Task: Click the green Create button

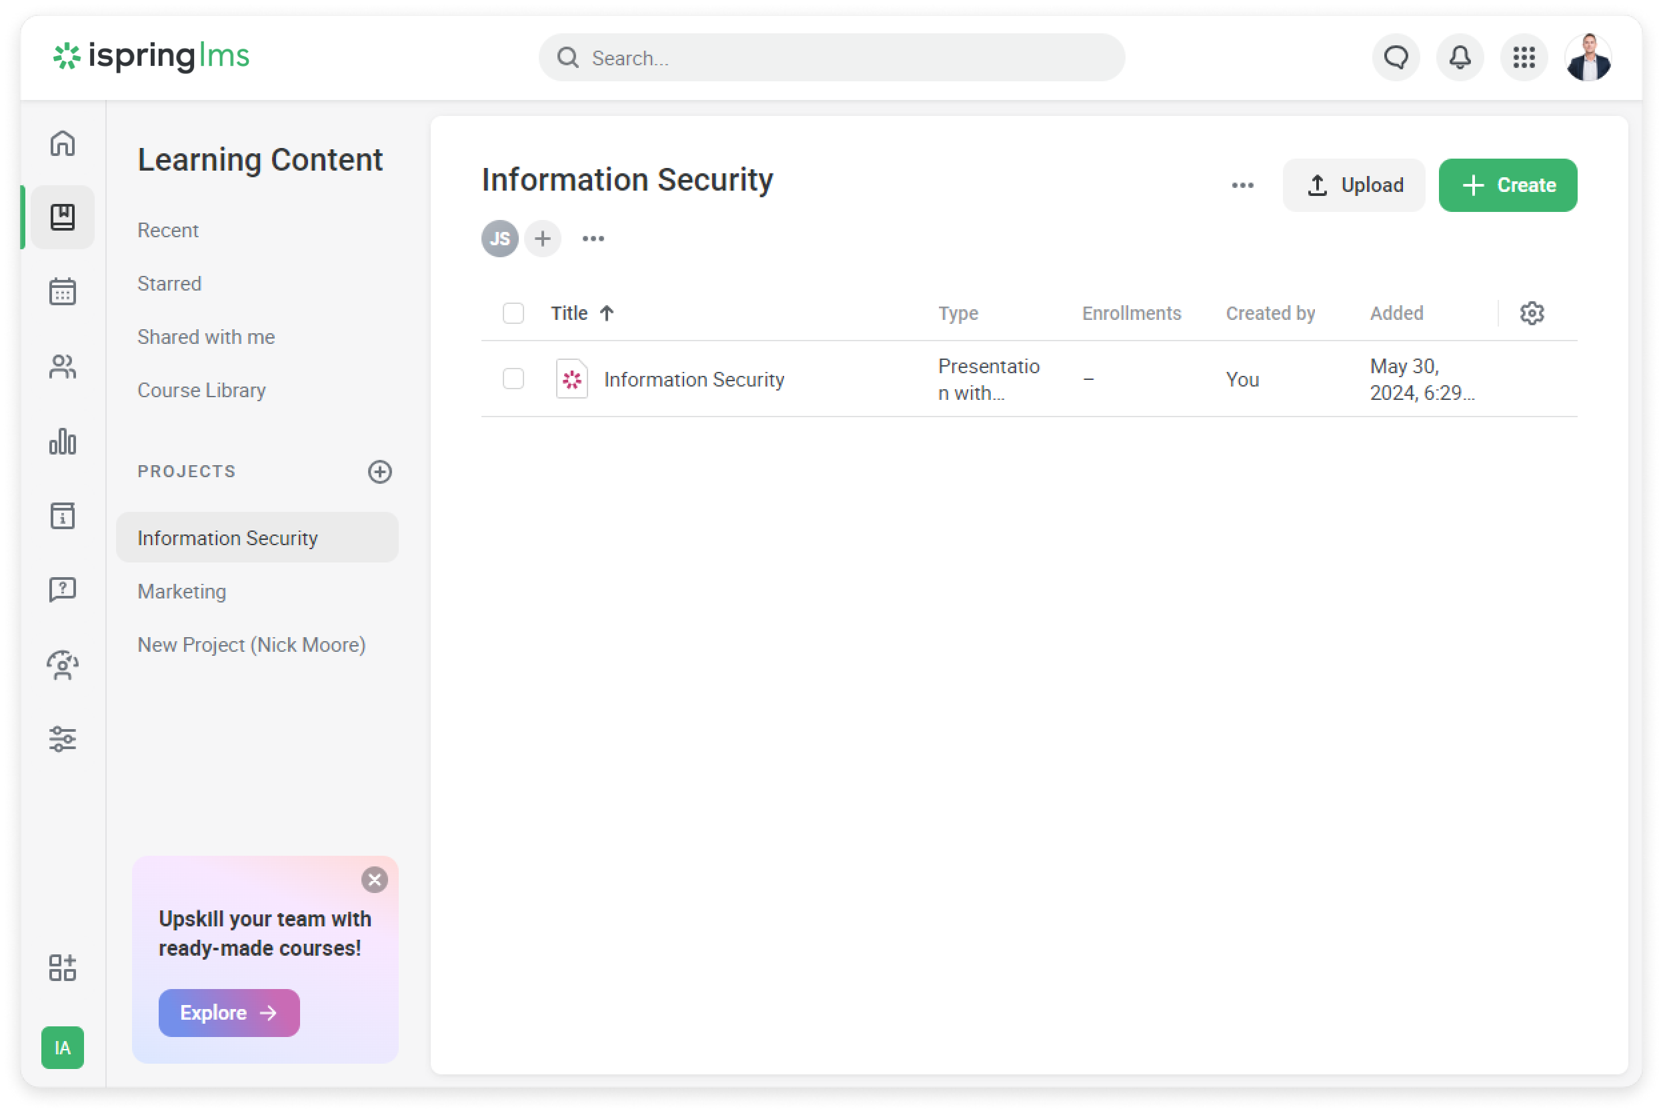Action: click(x=1508, y=185)
